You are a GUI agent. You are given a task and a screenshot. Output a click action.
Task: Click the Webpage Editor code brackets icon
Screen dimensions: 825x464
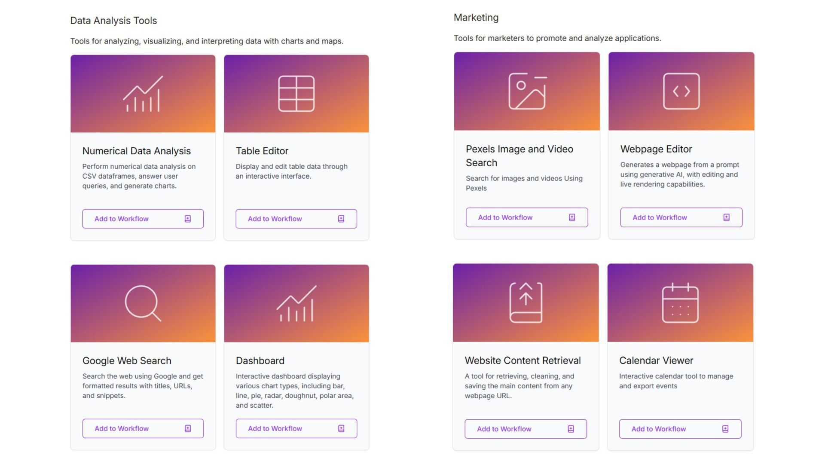point(681,91)
